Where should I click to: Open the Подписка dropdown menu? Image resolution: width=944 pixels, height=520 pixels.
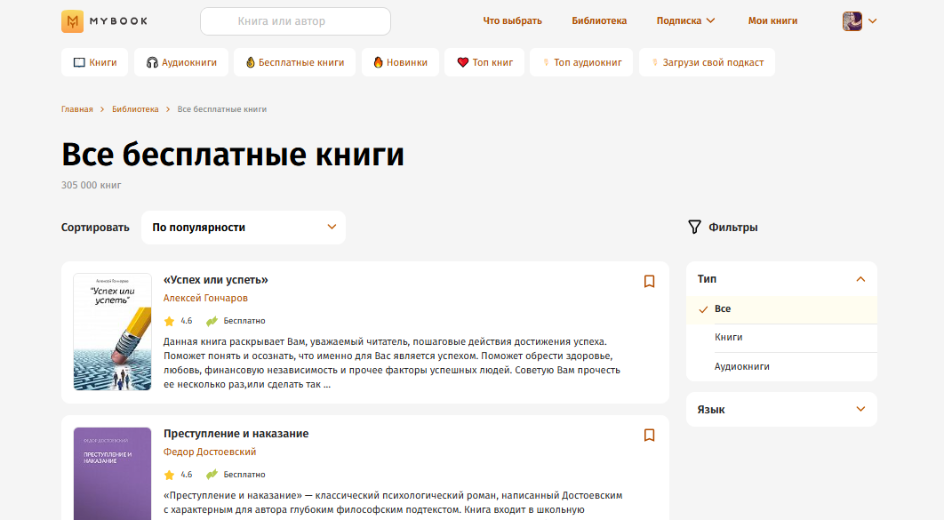685,20
